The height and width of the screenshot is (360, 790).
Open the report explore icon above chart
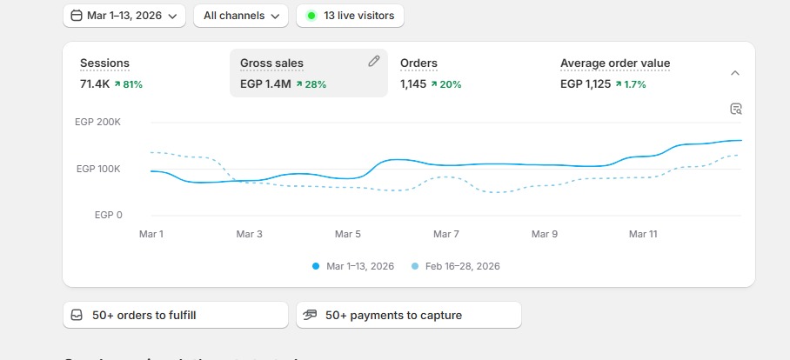click(736, 109)
